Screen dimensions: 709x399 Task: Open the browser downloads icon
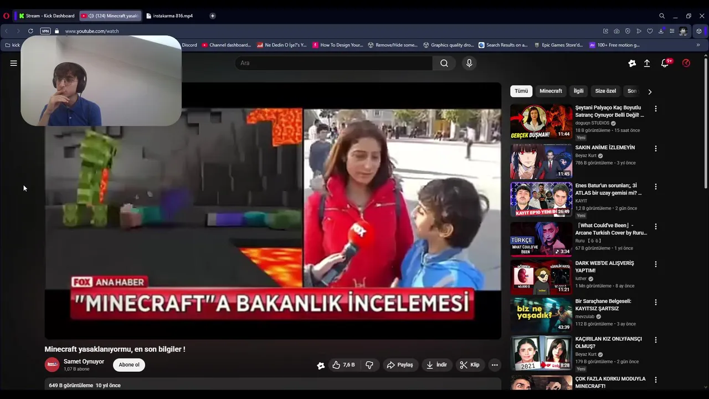point(661,31)
